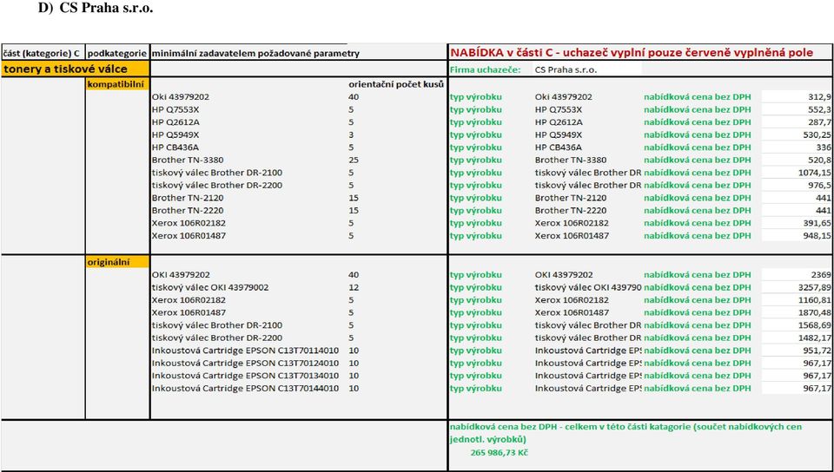Click 'typ výrobku' label in HP Q5949X row
The width and height of the screenshot is (834, 472).
click(475, 134)
